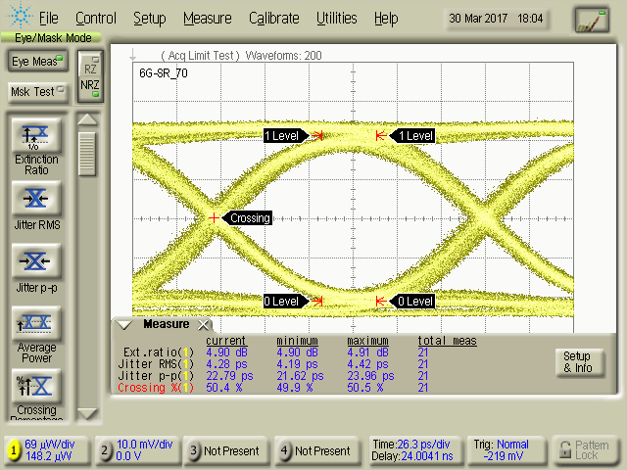Collapse the Measure results panel triangle
627x470 pixels.
124,324
